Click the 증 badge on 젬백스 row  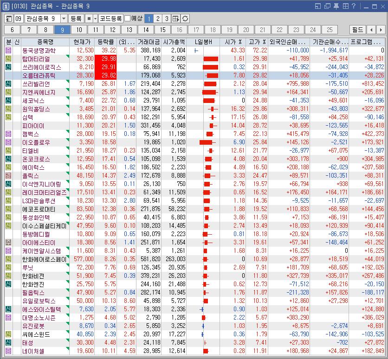pyautogui.click(x=8, y=134)
